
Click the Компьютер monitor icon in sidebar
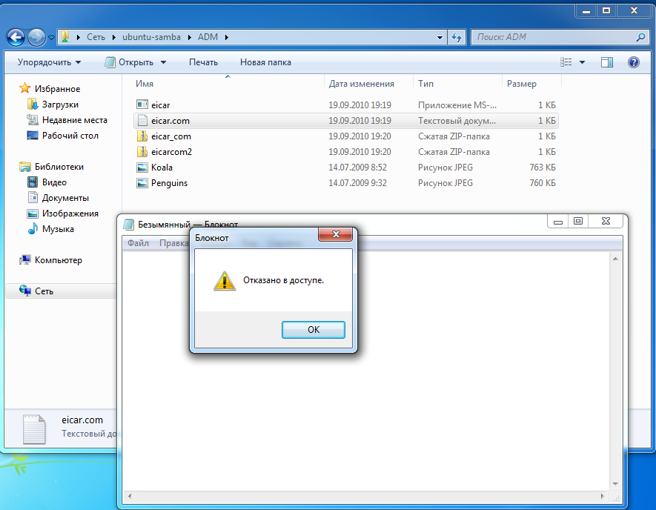(24, 259)
